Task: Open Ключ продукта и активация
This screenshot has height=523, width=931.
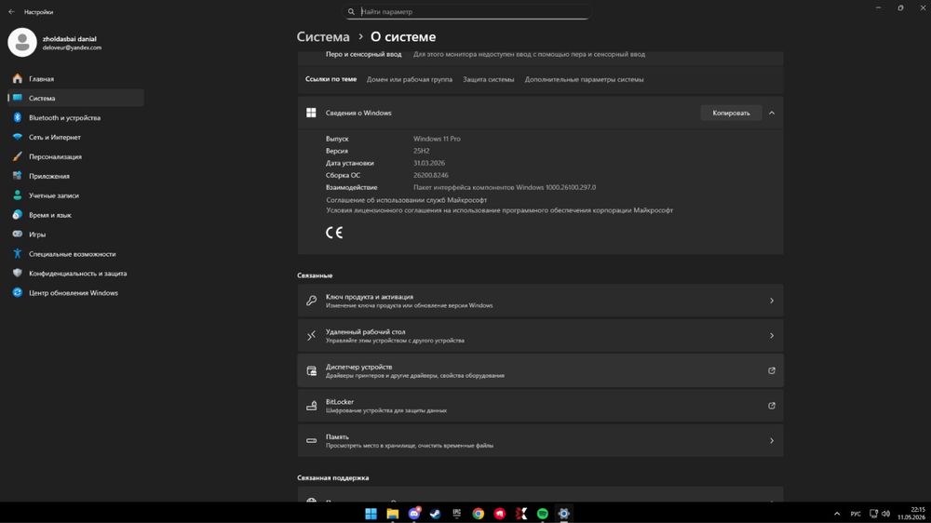Action: coord(540,301)
